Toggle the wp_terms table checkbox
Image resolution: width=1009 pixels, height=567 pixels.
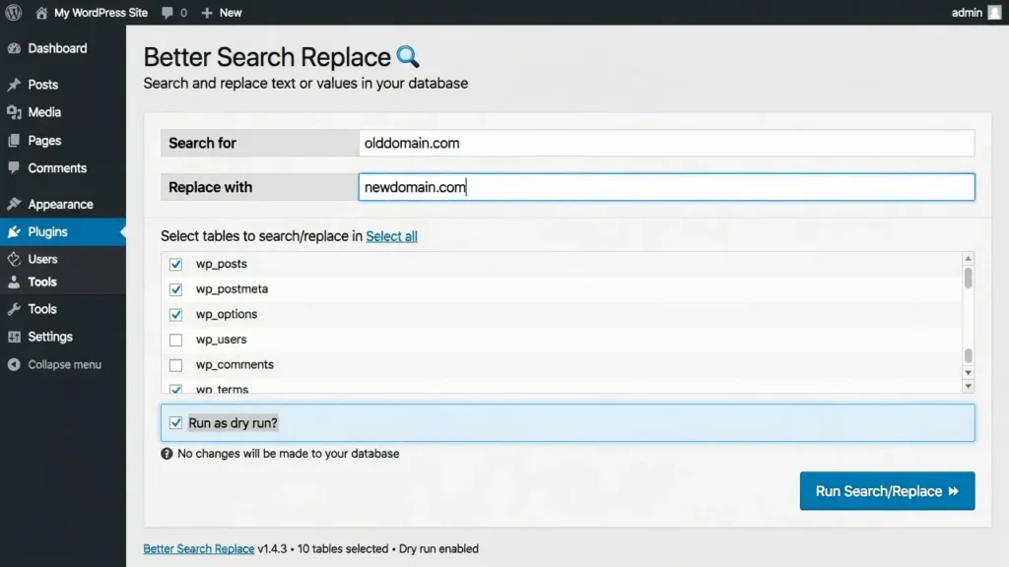(175, 389)
